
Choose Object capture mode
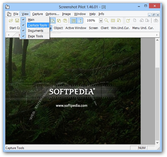[x=58, y=28]
